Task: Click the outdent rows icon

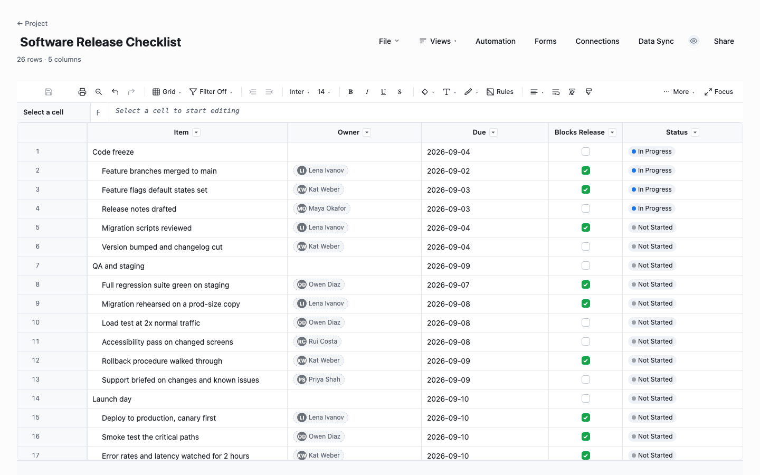Action: (269, 92)
